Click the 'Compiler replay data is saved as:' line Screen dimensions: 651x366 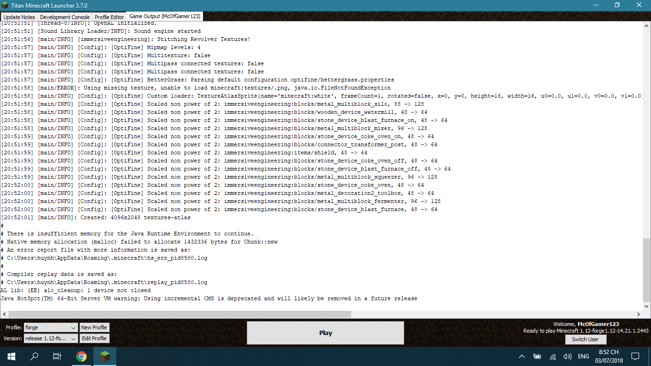pyautogui.click(x=59, y=274)
